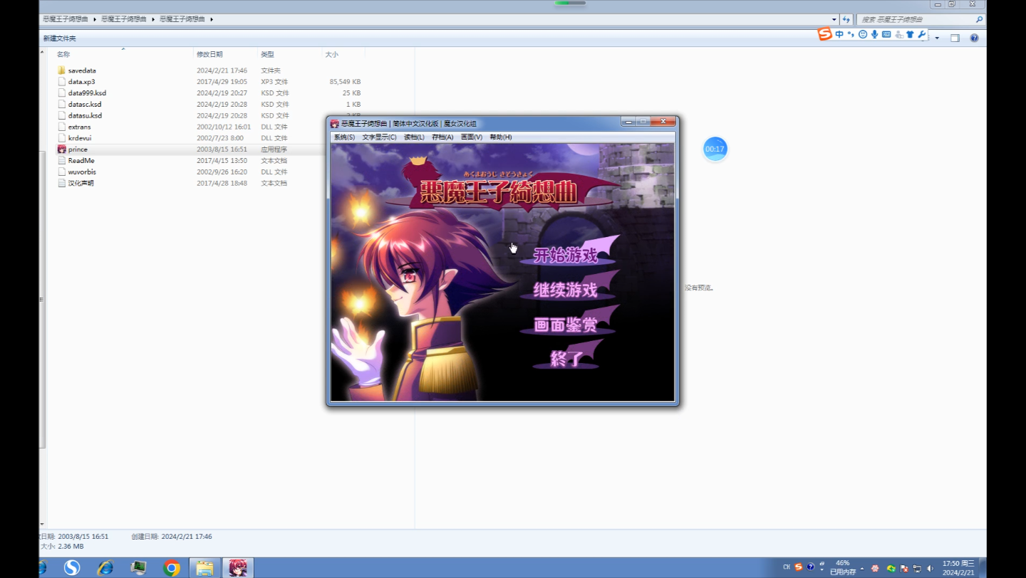Image resolution: width=1026 pixels, height=578 pixels.
Task: Click the search magnifier icon
Action: point(980,19)
